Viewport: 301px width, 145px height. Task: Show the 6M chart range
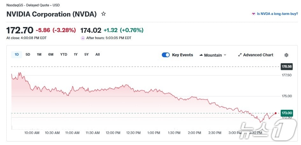coord(51,54)
